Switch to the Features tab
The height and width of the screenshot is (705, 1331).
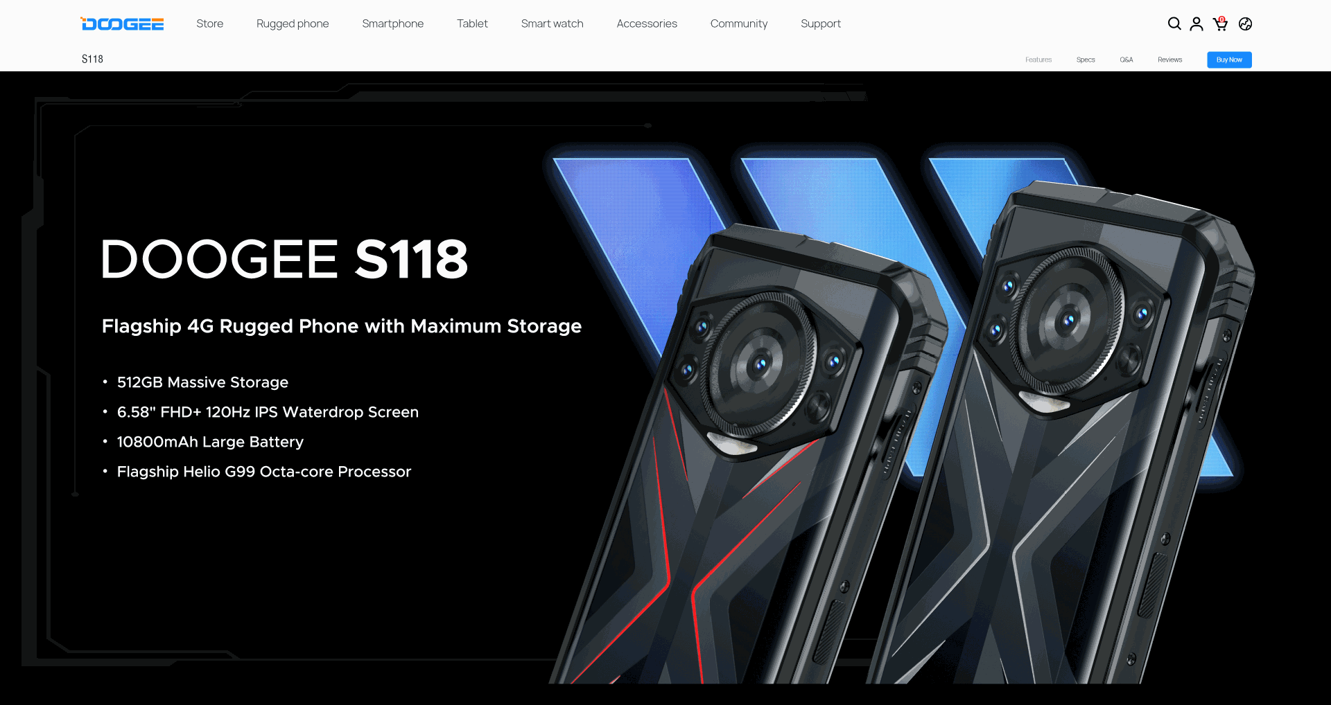[1038, 60]
